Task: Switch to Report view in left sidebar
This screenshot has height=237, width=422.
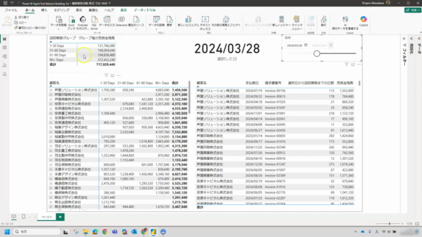Action: [5, 39]
